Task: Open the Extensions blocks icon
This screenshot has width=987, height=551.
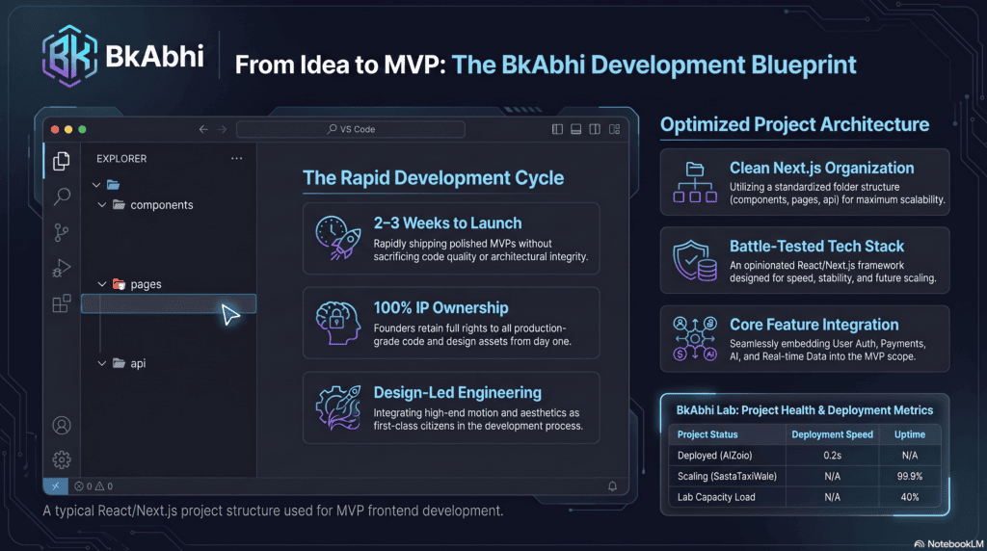Action: coord(62,303)
